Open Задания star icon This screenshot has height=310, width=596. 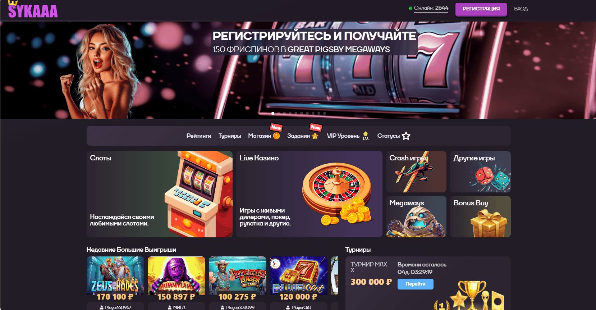(315, 136)
